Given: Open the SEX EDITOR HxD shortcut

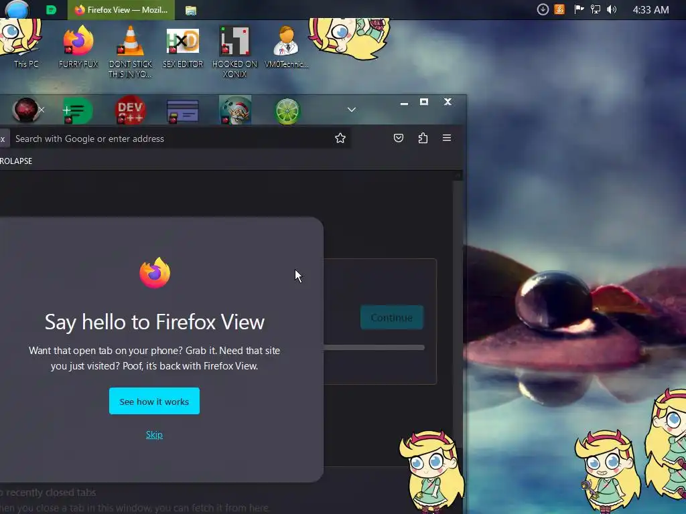Looking at the screenshot, I should coord(183,46).
